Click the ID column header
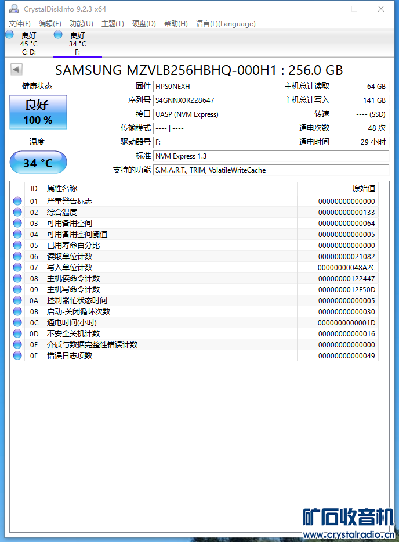The image size is (399, 542). pyautogui.click(x=34, y=188)
